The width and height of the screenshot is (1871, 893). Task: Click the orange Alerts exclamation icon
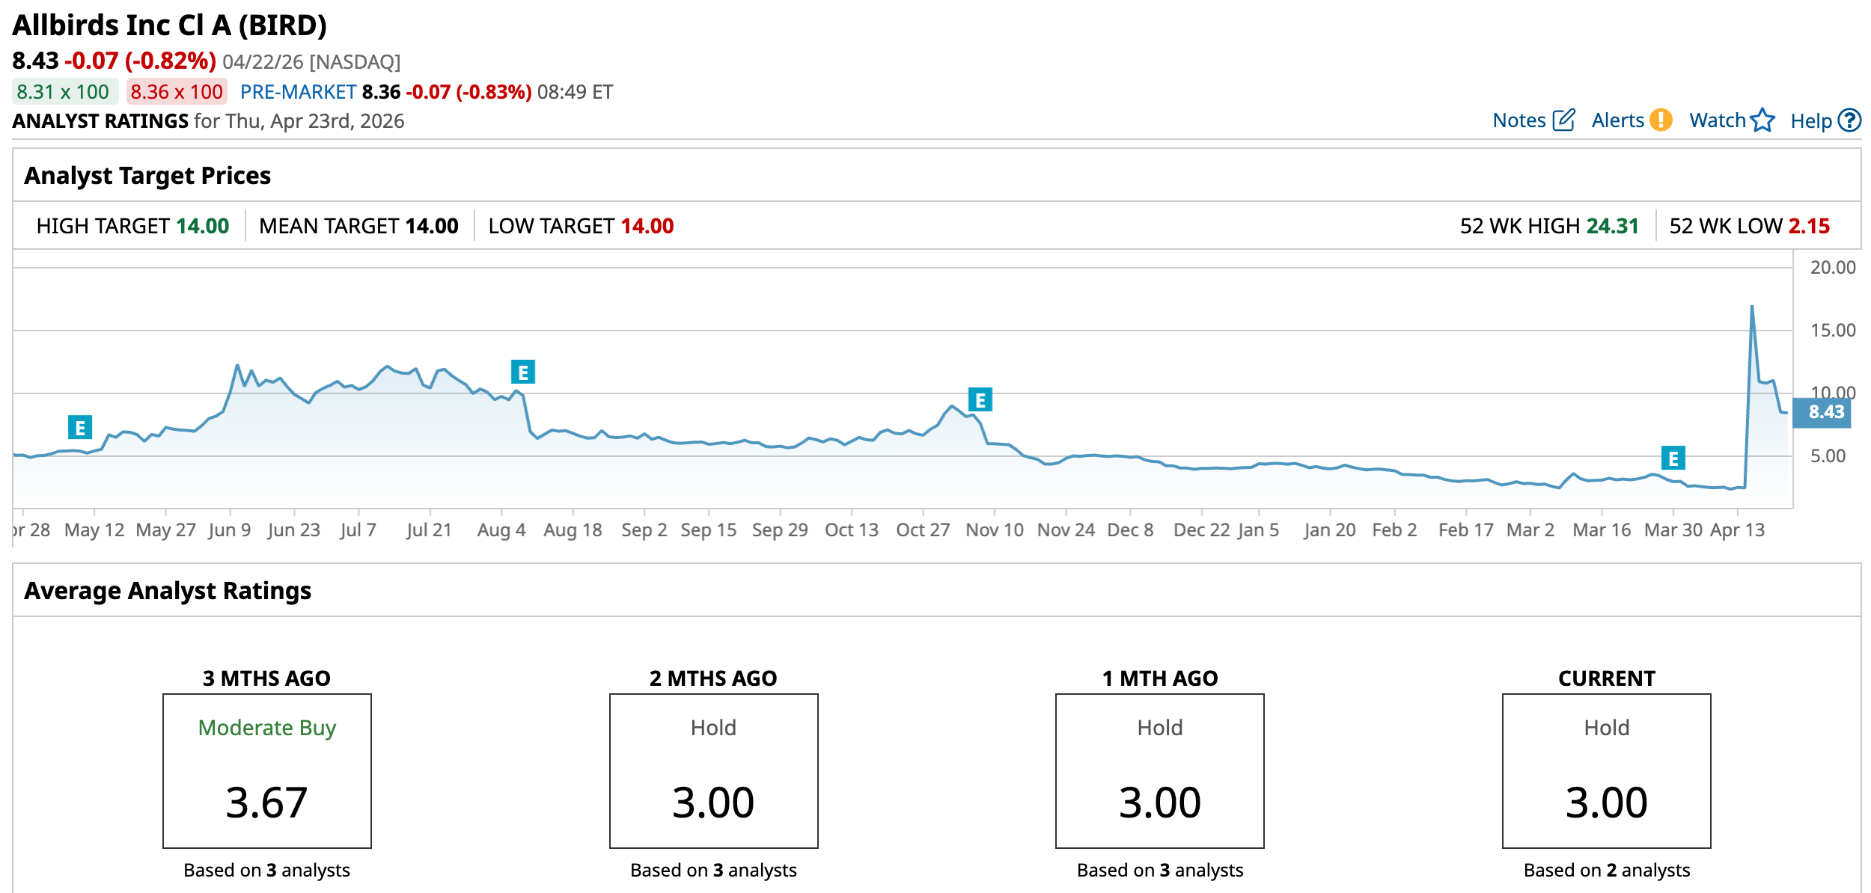pyautogui.click(x=1661, y=120)
